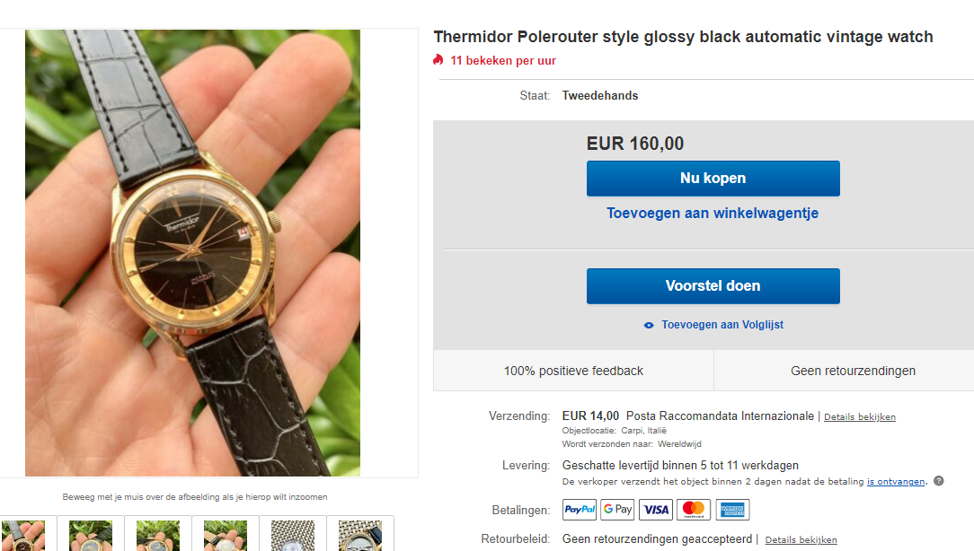Click the Mastercard payment icon
The height and width of the screenshot is (551, 974).
point(694,510)
